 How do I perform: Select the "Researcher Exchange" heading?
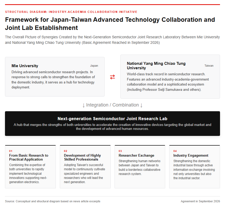(x=136, y=156)
